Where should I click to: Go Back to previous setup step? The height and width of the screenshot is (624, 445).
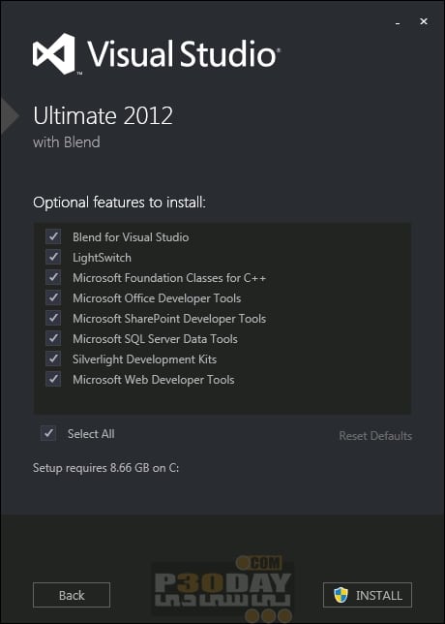[x=72, y=595]
